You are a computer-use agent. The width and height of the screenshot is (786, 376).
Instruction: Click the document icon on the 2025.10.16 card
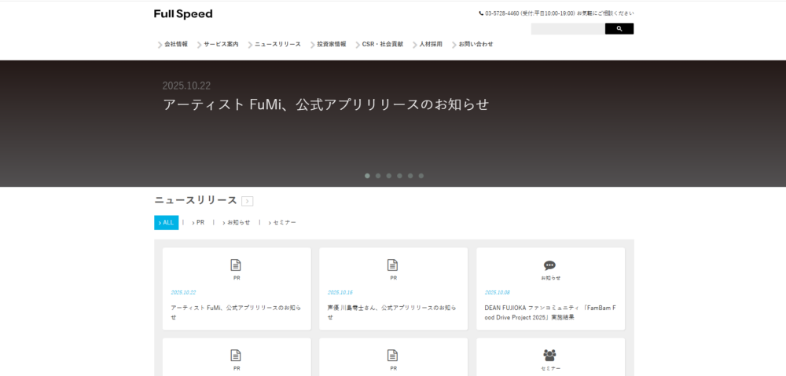pos(393,265)
